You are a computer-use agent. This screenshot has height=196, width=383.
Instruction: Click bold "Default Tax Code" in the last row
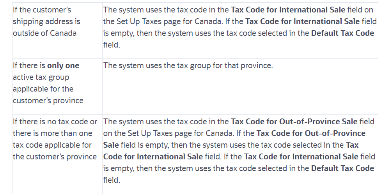click(342, 168)
